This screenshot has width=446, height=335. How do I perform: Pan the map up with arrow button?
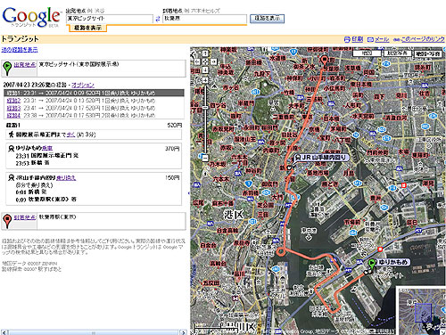coord(205,53)
